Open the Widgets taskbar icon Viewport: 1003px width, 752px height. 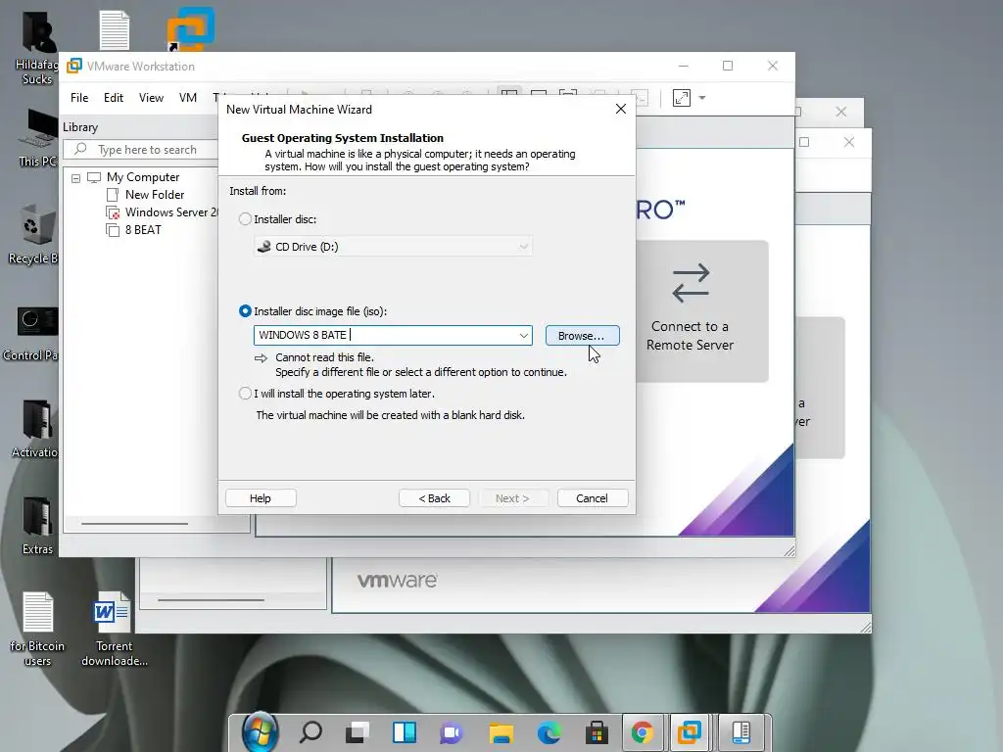[405, 732]
